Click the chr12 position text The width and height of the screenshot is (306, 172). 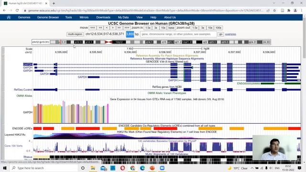[x=105, y=34]
